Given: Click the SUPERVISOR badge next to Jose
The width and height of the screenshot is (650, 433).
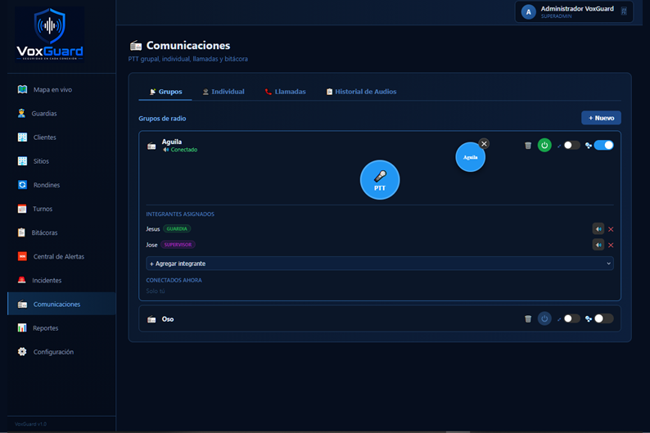Looking at the screenshot, I should coord(178,245).
